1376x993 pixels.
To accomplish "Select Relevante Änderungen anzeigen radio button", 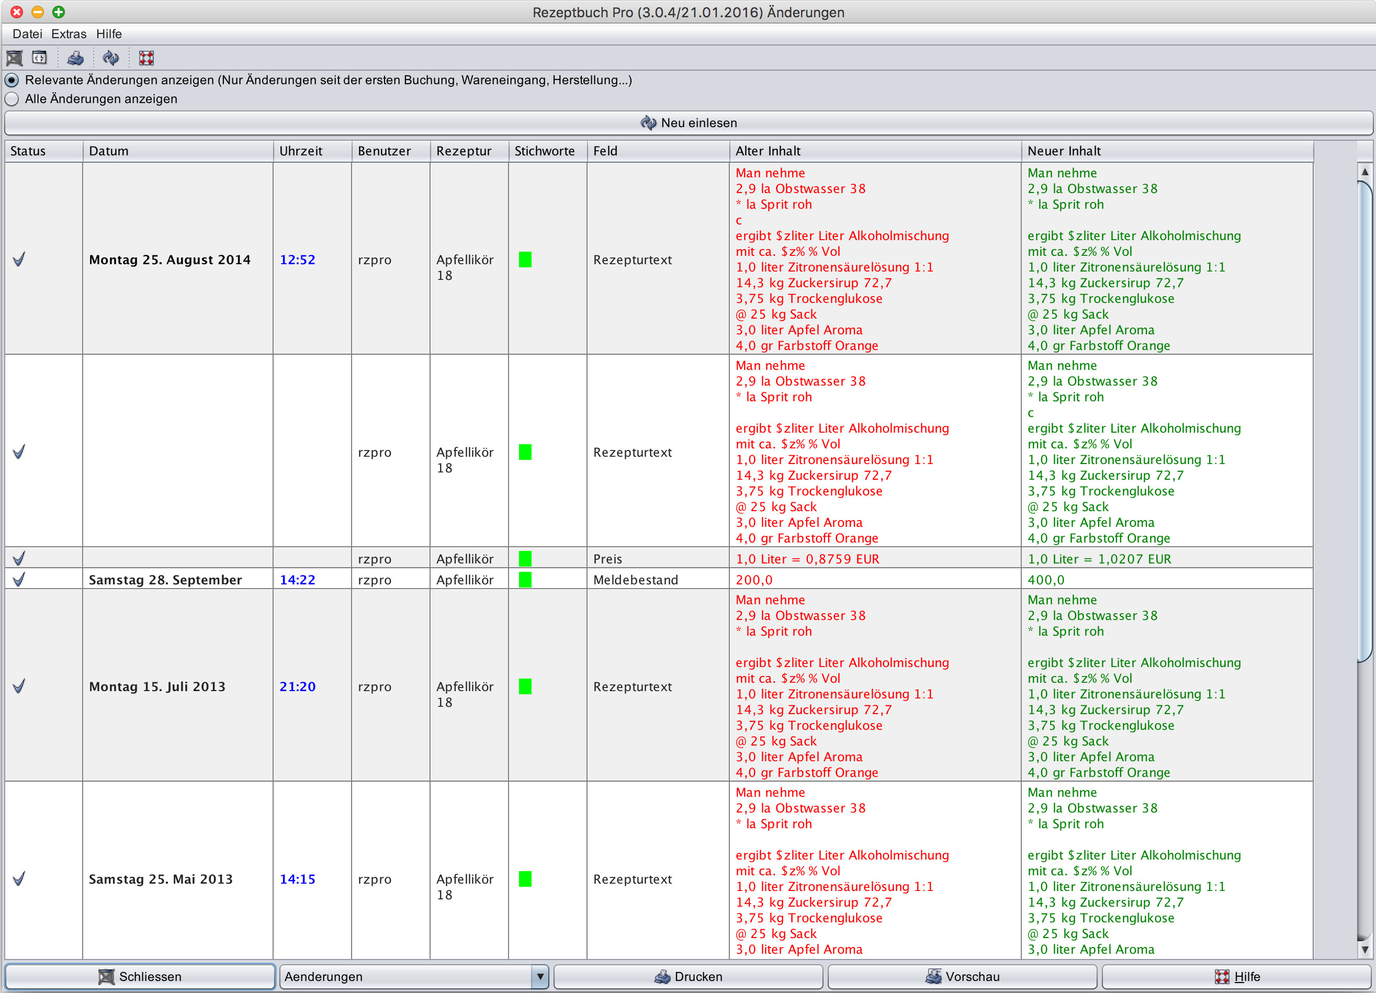I will [12, 80].
